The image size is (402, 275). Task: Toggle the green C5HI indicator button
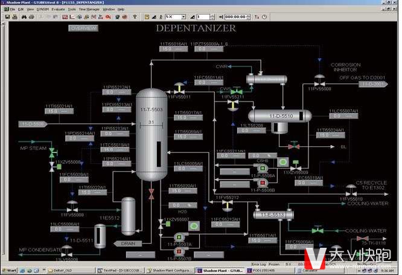click(x=281, y=161)
